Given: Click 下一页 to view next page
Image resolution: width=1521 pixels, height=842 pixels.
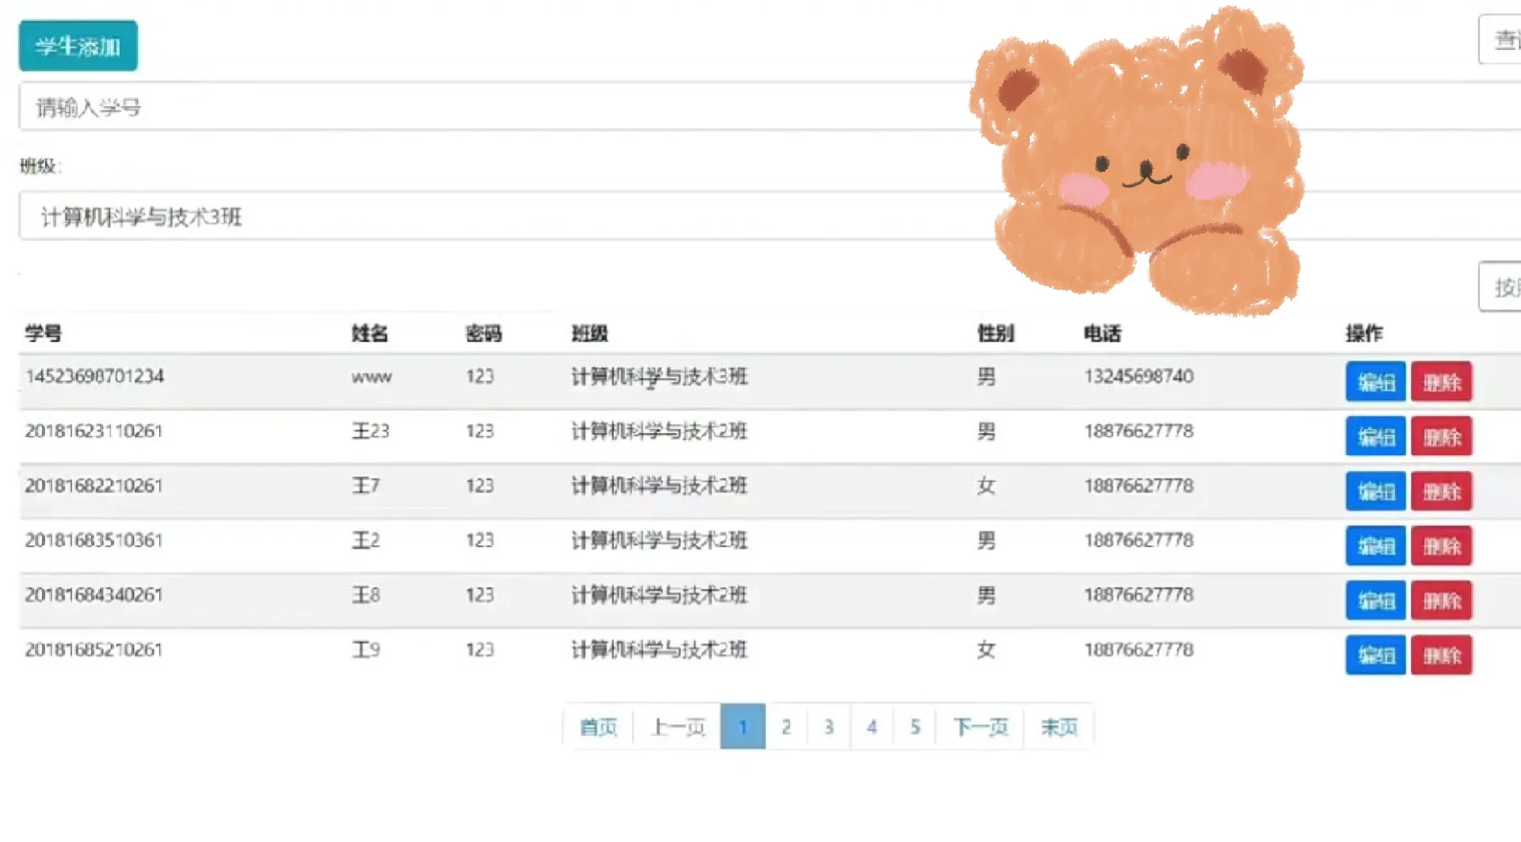Looking at the screenshot, I should (979, 726).
